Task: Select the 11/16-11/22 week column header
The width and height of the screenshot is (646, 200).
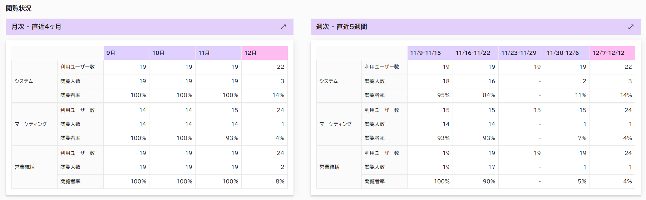Action: [475, 53]
